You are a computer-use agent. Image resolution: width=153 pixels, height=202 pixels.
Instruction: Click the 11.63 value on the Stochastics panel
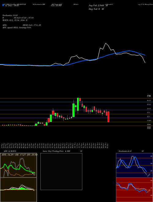point(149,175)
